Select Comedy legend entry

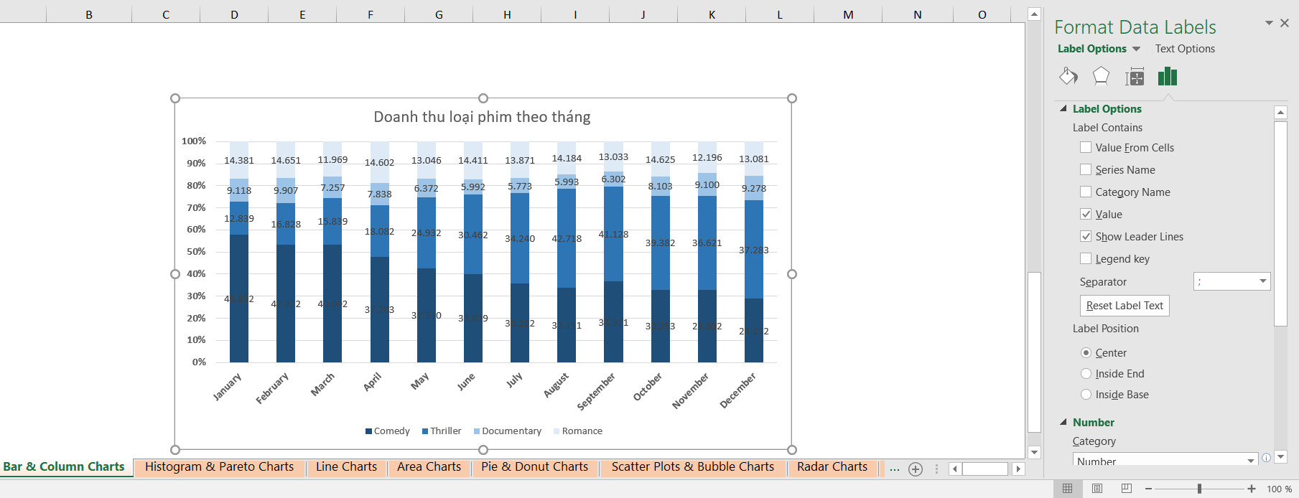coord(388,431)
